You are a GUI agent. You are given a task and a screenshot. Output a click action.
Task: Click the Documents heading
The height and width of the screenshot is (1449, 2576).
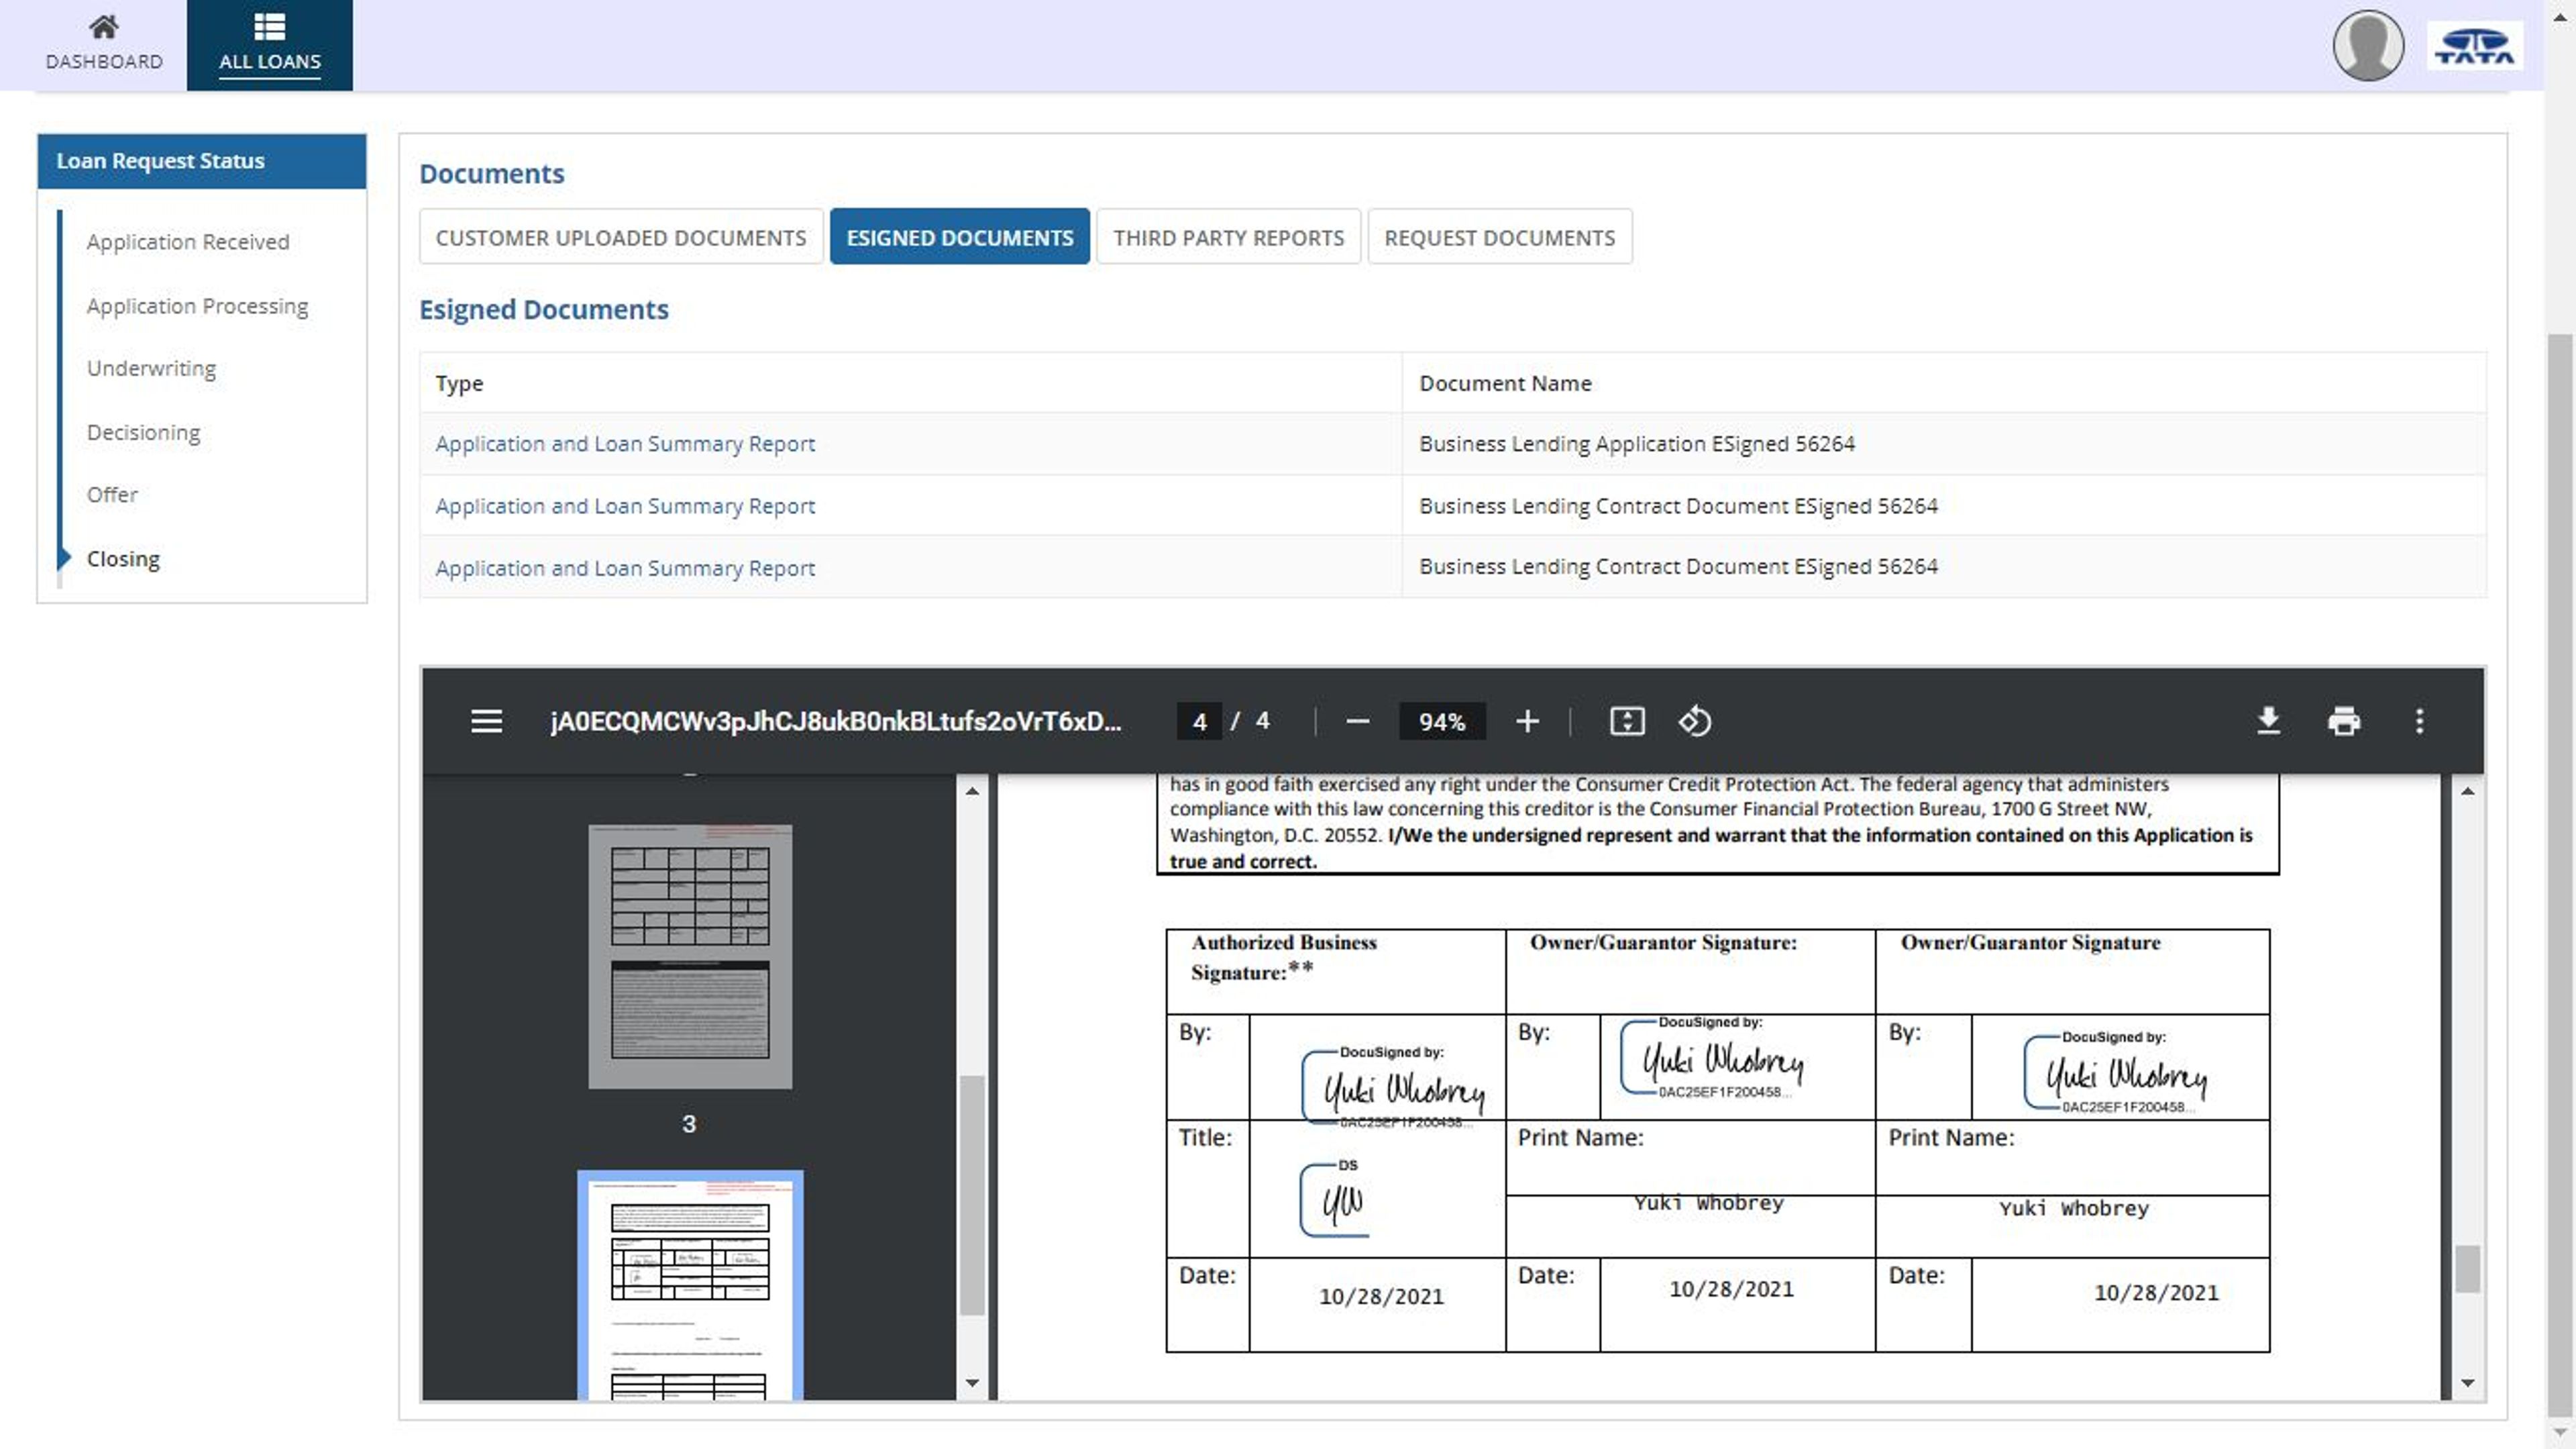[491, 173]
